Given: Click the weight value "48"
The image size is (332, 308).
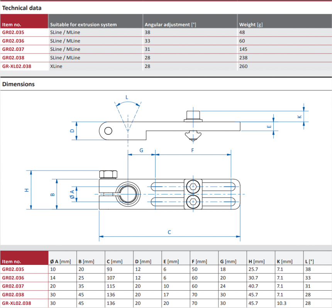Looking at the screenshot, I should (242, 32).
